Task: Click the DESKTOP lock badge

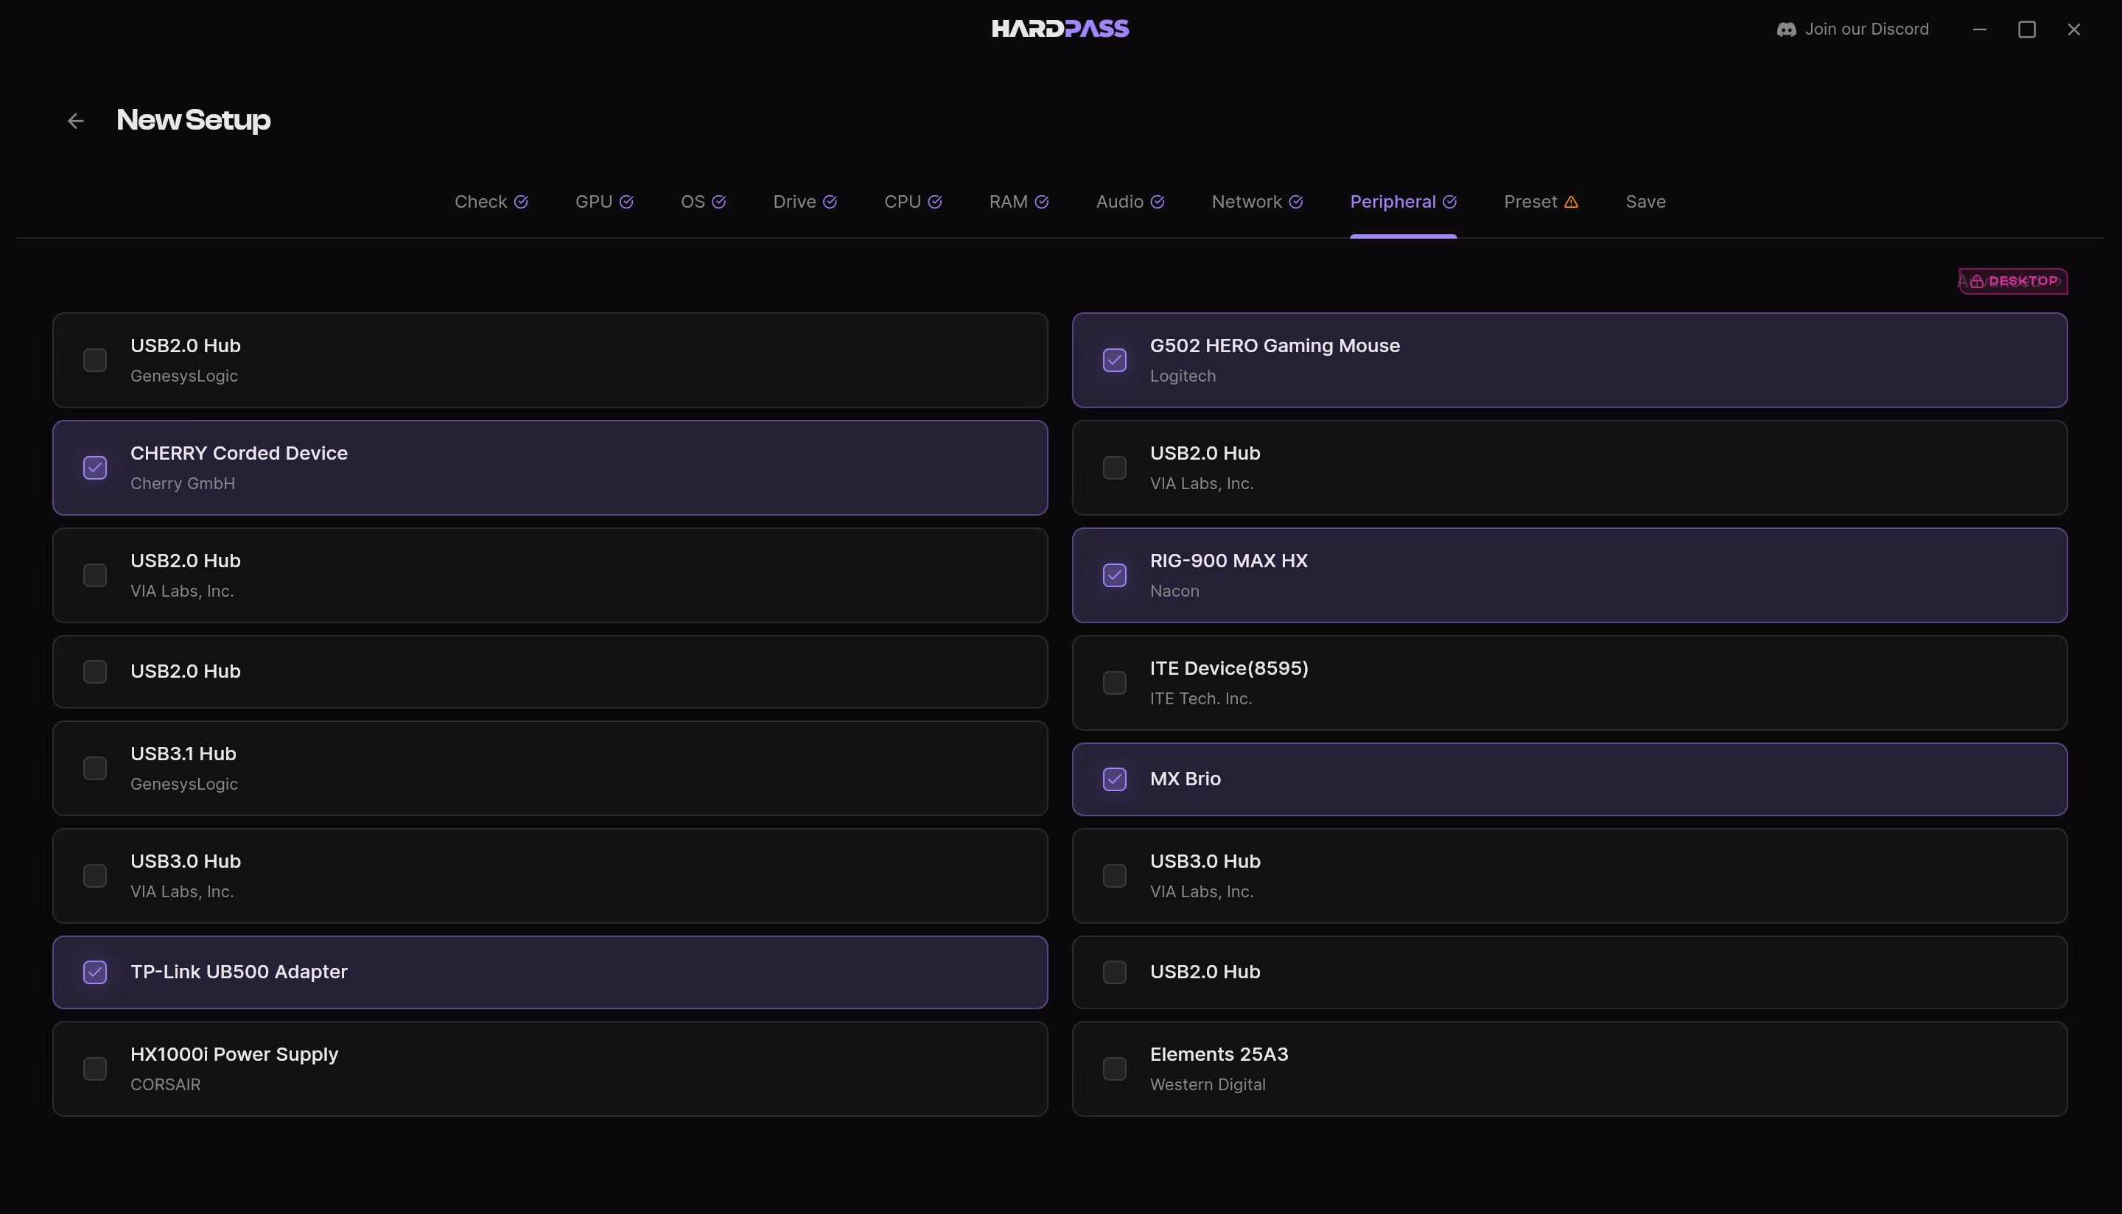Action: (2013, 281)
